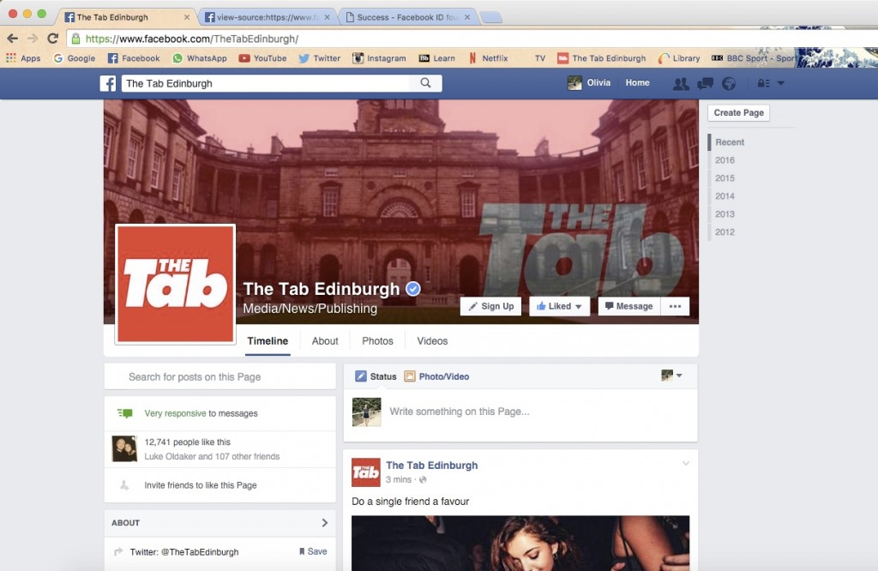
Task: Click the Sign Up button
Action: click(x=490, y=306)
